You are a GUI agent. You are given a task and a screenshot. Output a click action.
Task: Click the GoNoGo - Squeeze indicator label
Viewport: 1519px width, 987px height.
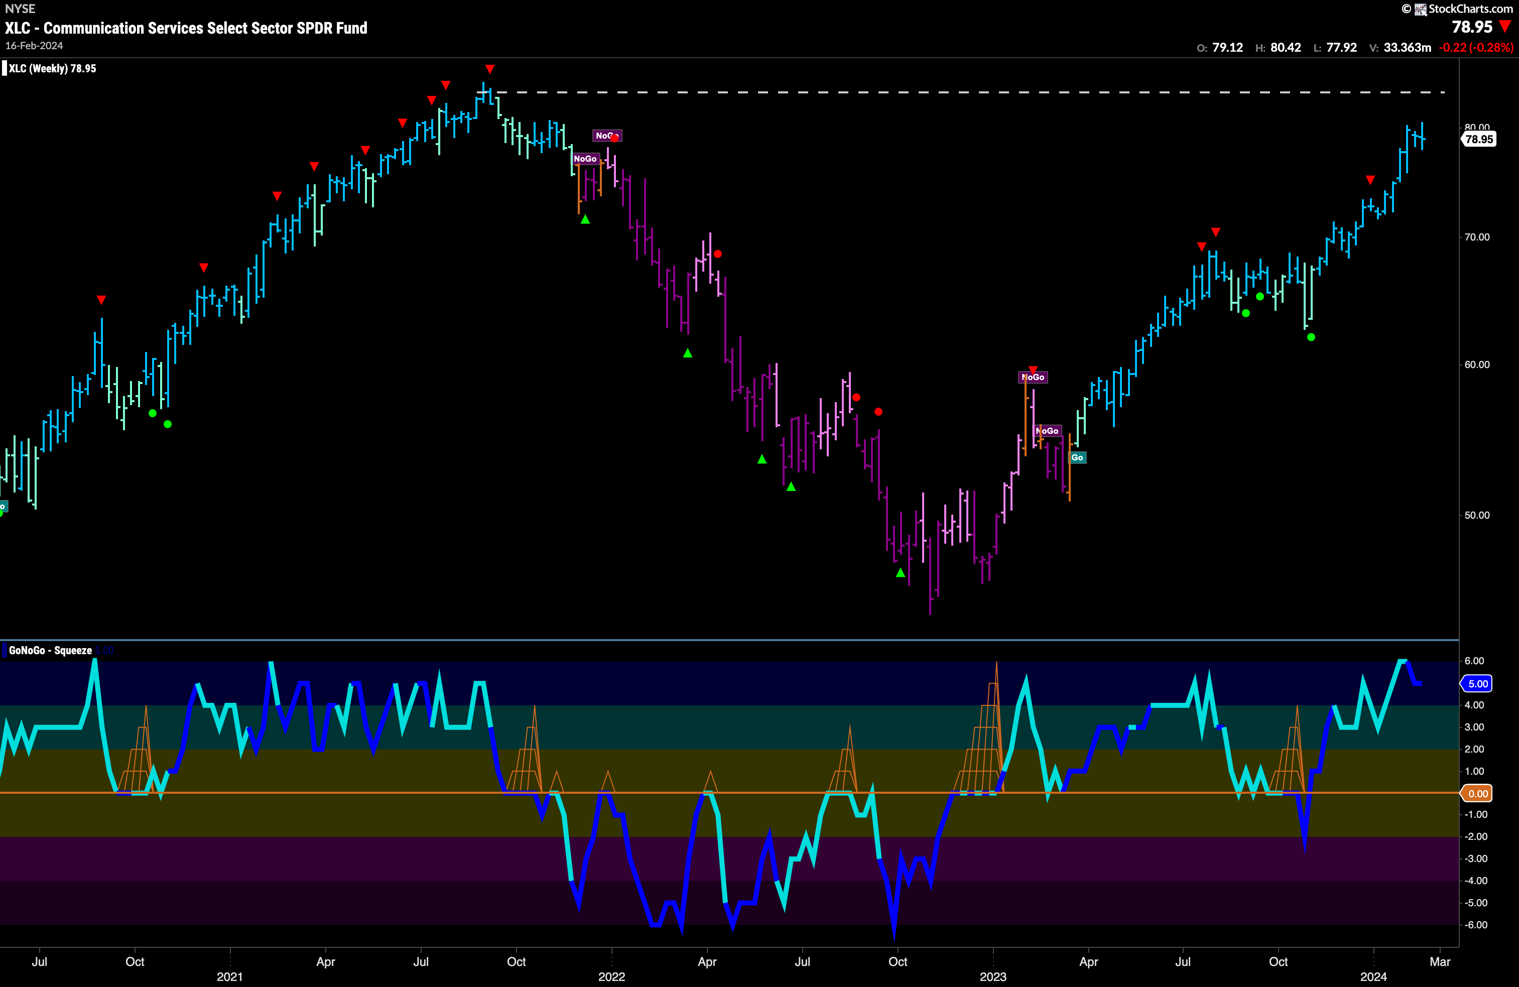(50, 651)
